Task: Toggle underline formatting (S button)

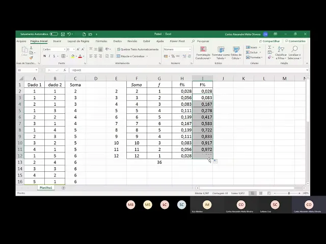Action: pyautogui.click(x=54, y=56)
